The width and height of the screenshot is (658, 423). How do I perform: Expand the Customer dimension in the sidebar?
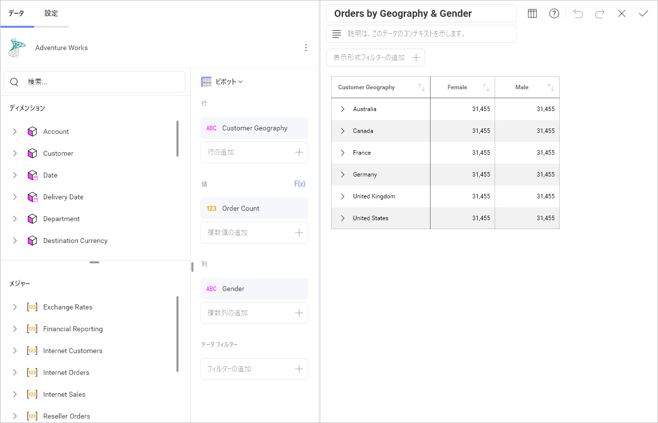coord(14,153)
